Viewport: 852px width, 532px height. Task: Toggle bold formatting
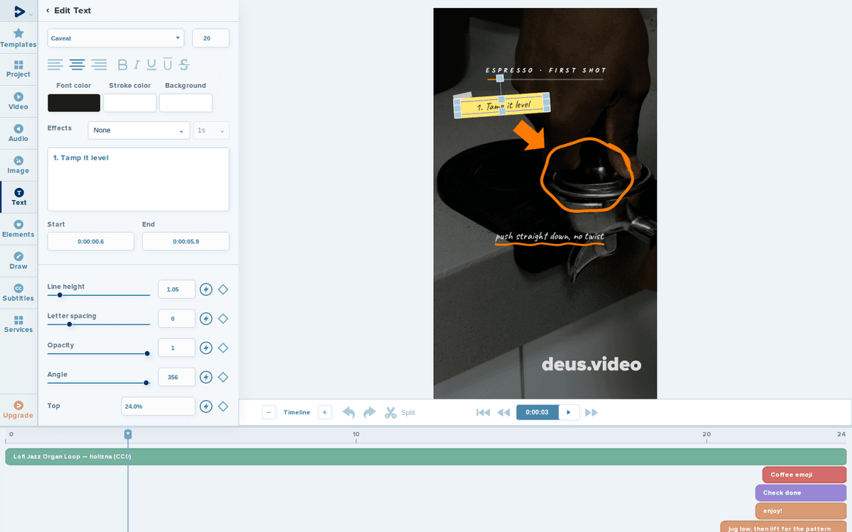[123, 65]
